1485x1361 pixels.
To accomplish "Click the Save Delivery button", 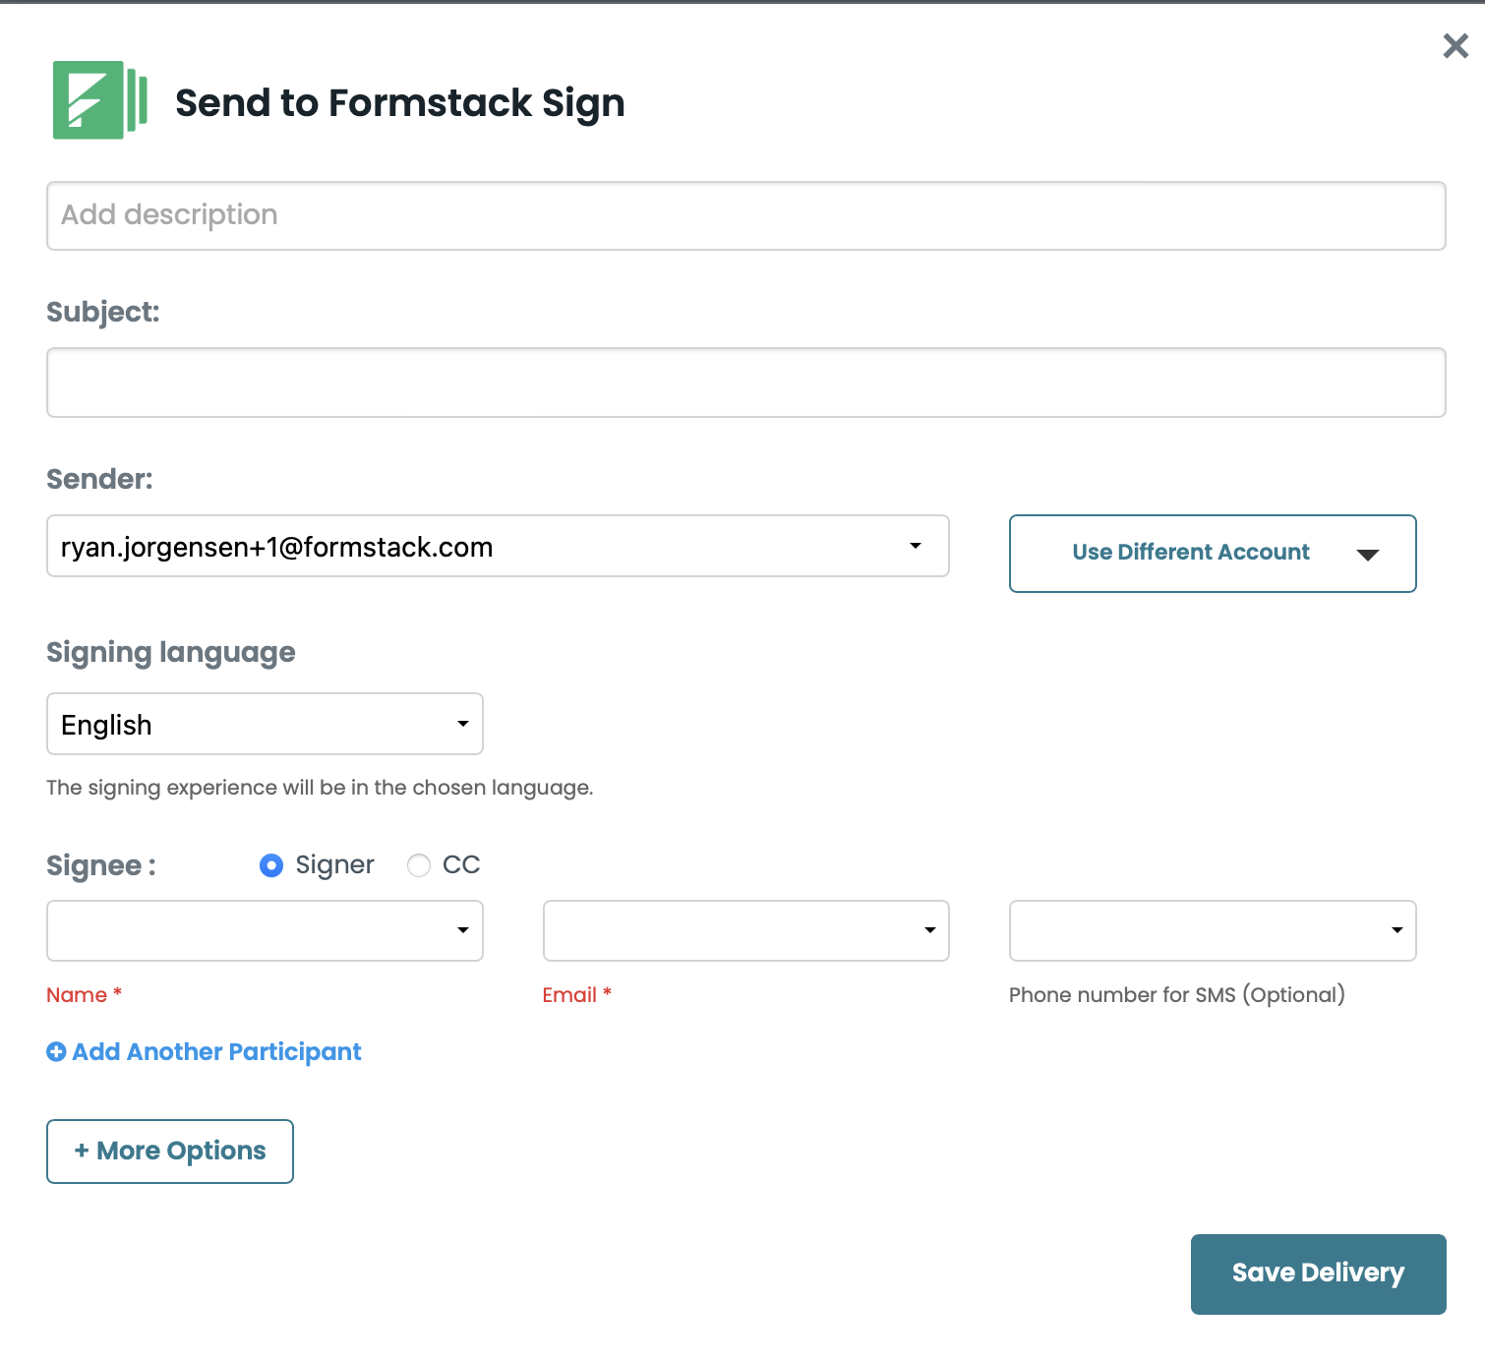I will click(1318, 1273).
